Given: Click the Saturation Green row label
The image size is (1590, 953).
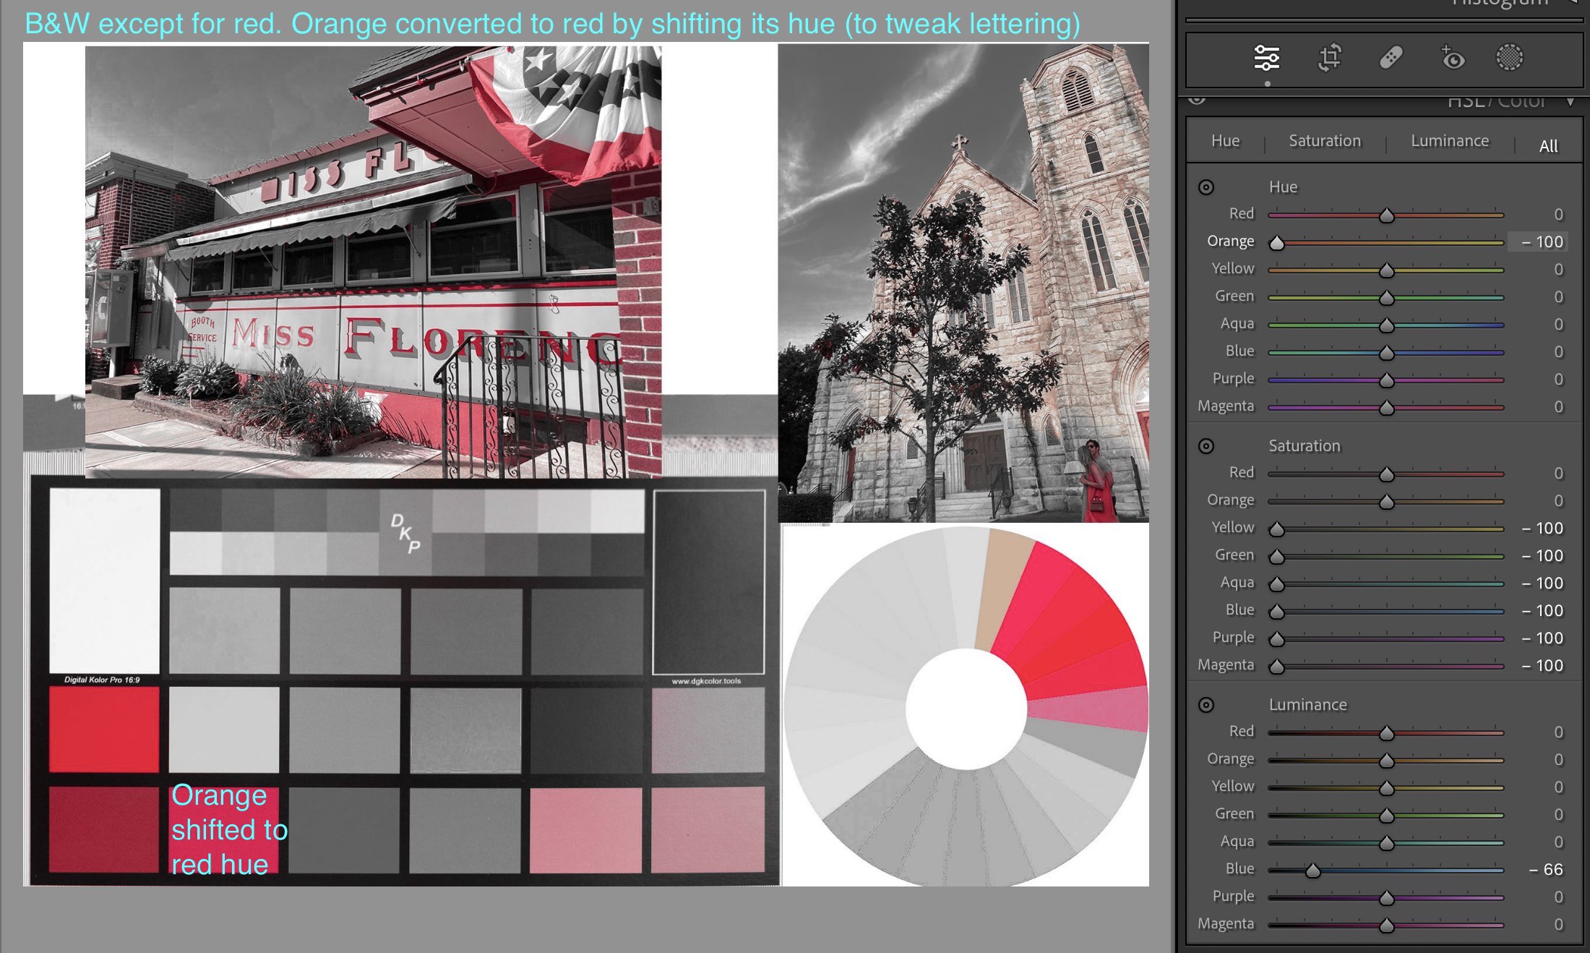Looking at the screenshot, I should point(1234,555).
